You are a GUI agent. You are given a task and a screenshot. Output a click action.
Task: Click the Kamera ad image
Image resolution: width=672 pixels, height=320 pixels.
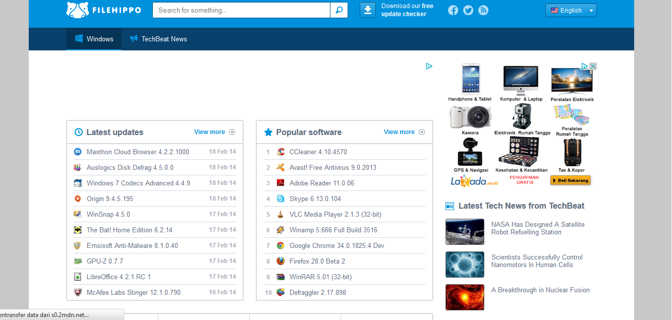(x=470, y=117)
